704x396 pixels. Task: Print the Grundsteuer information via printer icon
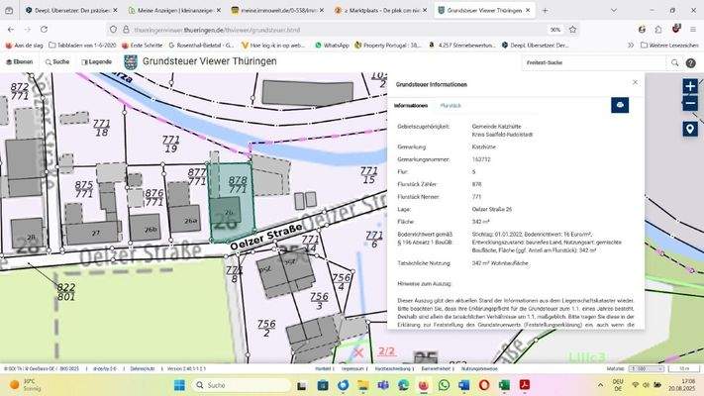[620, 105]
